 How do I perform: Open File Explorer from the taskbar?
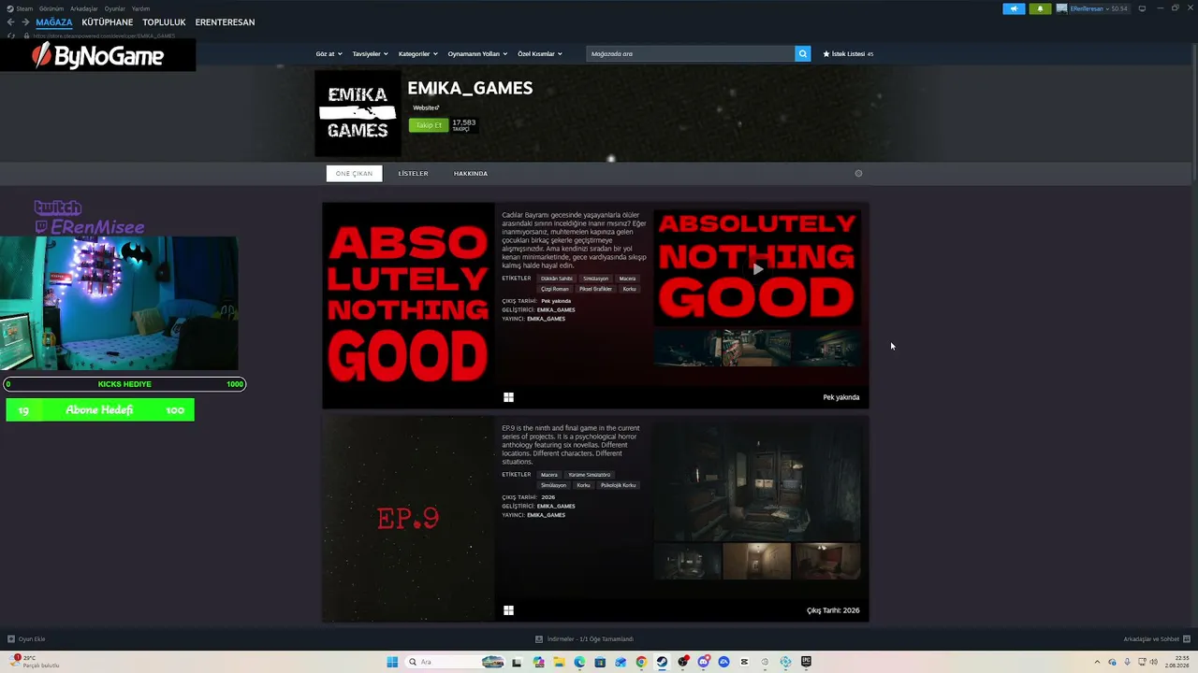point(559,662)
